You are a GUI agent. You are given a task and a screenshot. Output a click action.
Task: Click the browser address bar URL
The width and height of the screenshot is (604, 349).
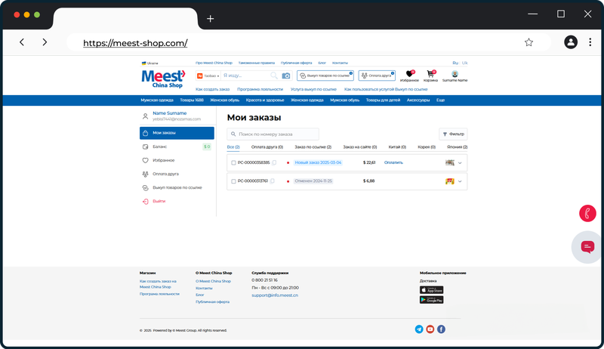[135, 43]
